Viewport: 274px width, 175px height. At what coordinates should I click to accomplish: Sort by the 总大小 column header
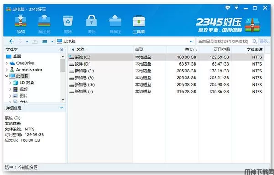click(182, 50)
